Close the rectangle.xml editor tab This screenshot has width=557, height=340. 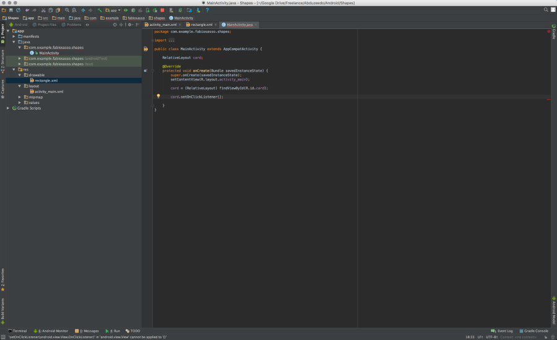tap(215, 25)
